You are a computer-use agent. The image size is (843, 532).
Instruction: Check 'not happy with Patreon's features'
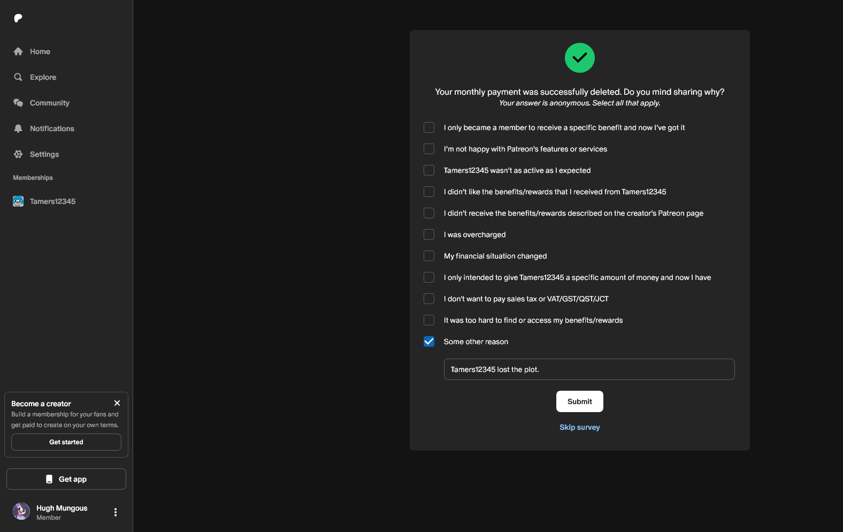pos(429,149)
